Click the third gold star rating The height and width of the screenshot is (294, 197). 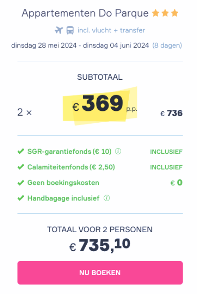pos(175,13)
